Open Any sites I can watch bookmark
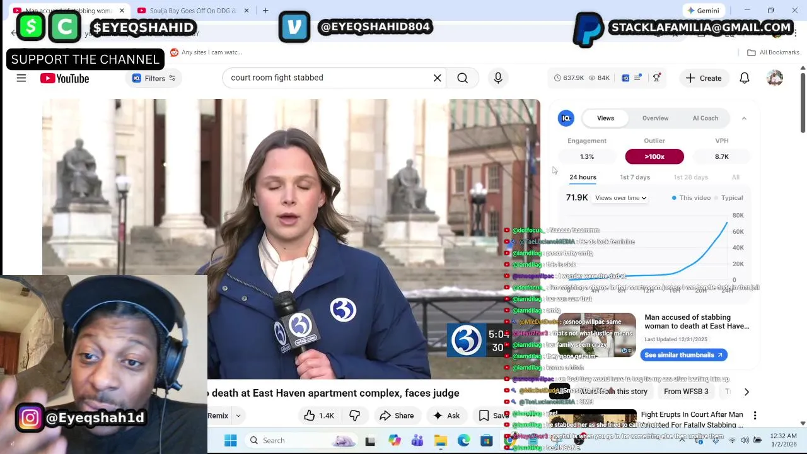 (x=206, y=52)
